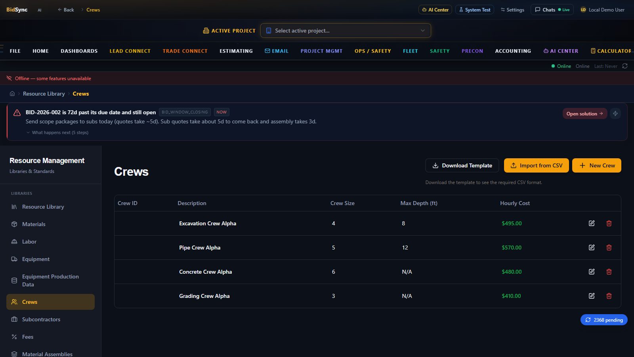Delete Concrete Crew Alpha crew
Image resolution: width=634 pixels, height=357 pixels.
609,272
